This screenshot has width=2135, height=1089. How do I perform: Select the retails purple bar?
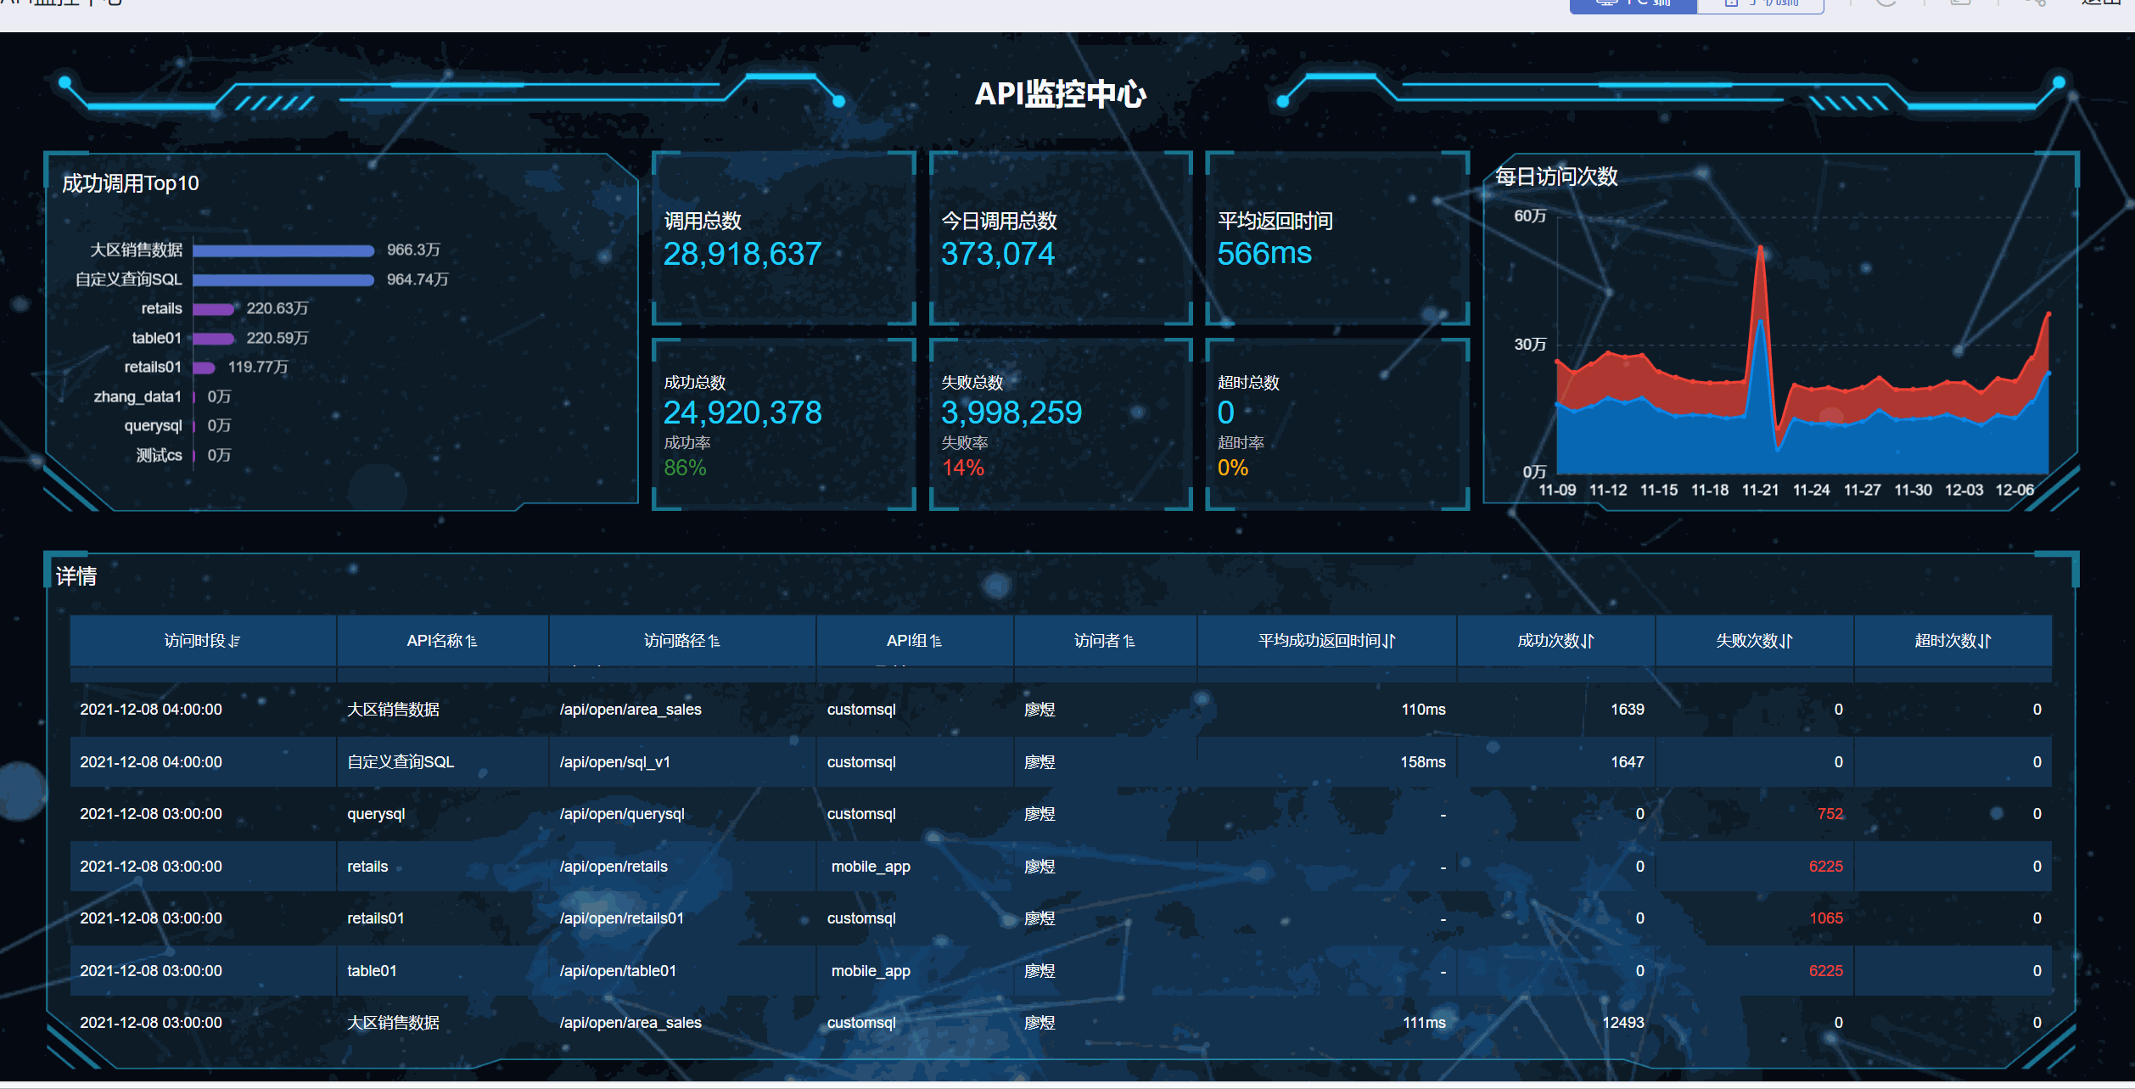click(213, 309)
